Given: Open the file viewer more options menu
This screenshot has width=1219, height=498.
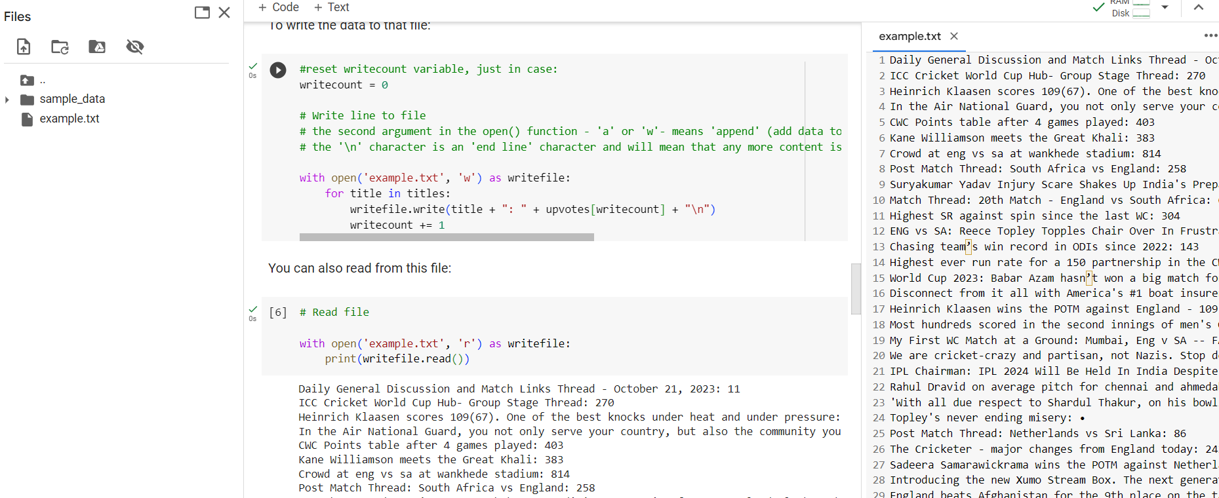Looking at the screenshot, I should [1210, 35].
